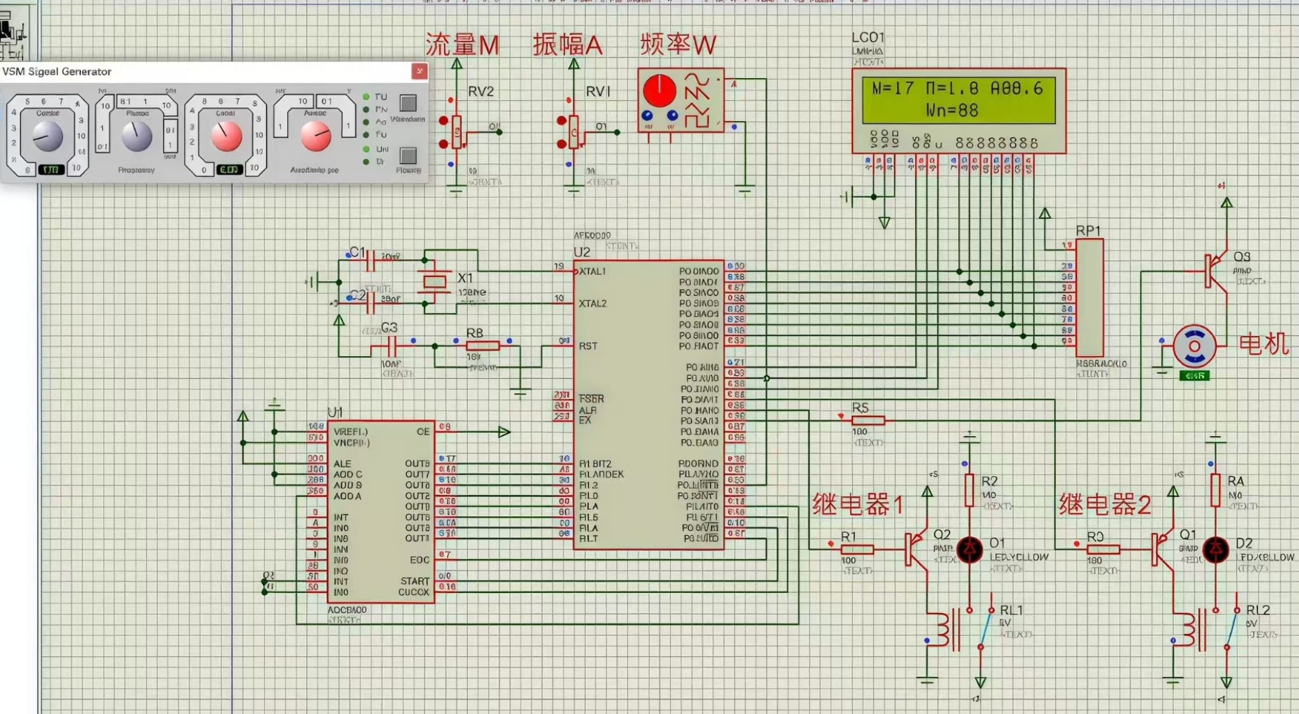Click the red amplitude Range knob
Image resolution: width=1299 pixels, height=714 pixels.
coord(315,136)
